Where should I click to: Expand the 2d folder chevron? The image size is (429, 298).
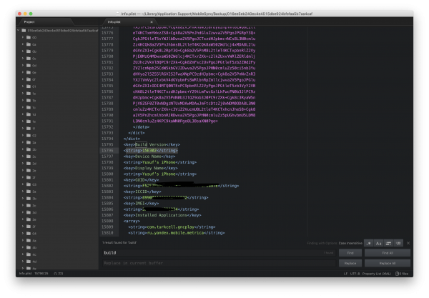[x=23, y=163]
